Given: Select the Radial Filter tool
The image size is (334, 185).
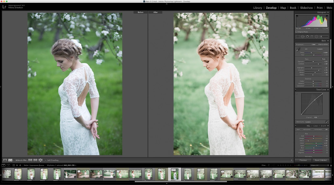Looking at the screenshot, I should (x=316, y=37).
